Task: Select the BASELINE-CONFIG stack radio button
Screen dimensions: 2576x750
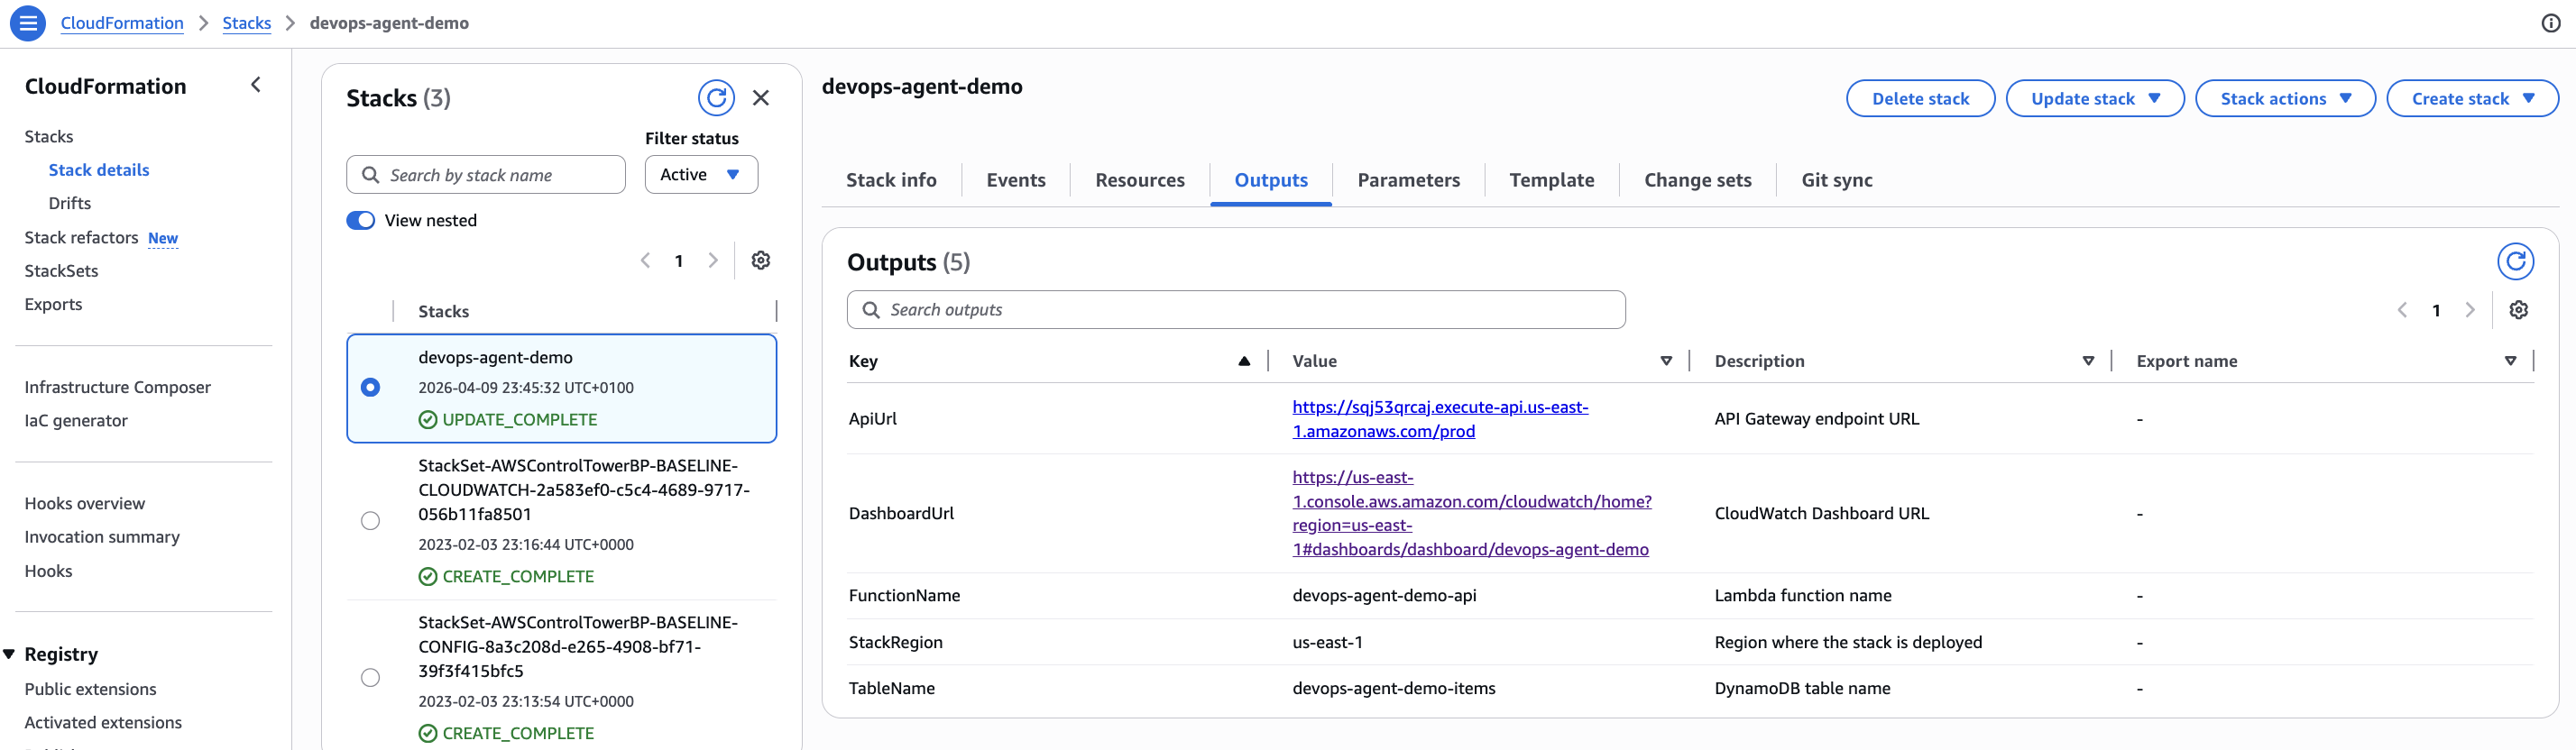Action: tap(370, 678)
